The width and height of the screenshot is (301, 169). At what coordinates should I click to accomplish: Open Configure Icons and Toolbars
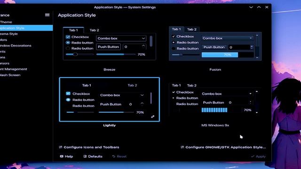coord(89,147)
